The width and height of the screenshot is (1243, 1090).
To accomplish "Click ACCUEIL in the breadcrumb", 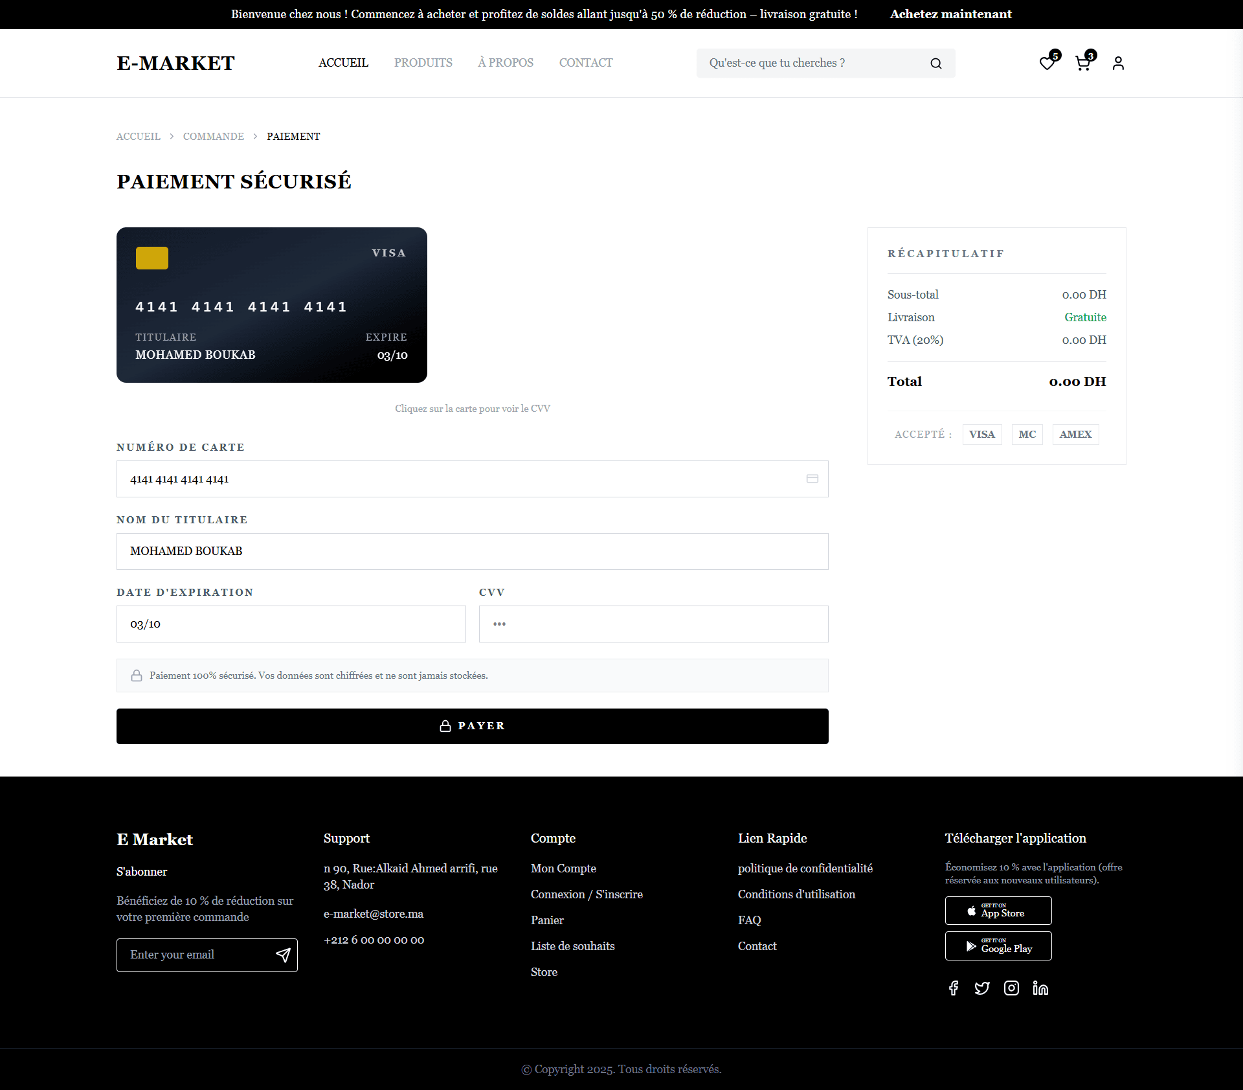I will pos(139,137).
